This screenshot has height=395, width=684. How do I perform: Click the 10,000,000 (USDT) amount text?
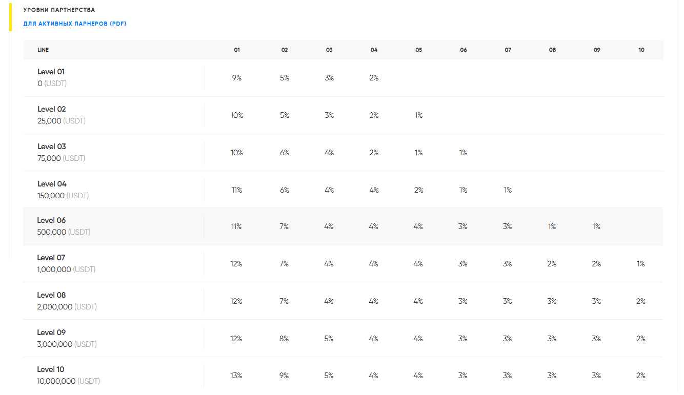coord(68,381)
